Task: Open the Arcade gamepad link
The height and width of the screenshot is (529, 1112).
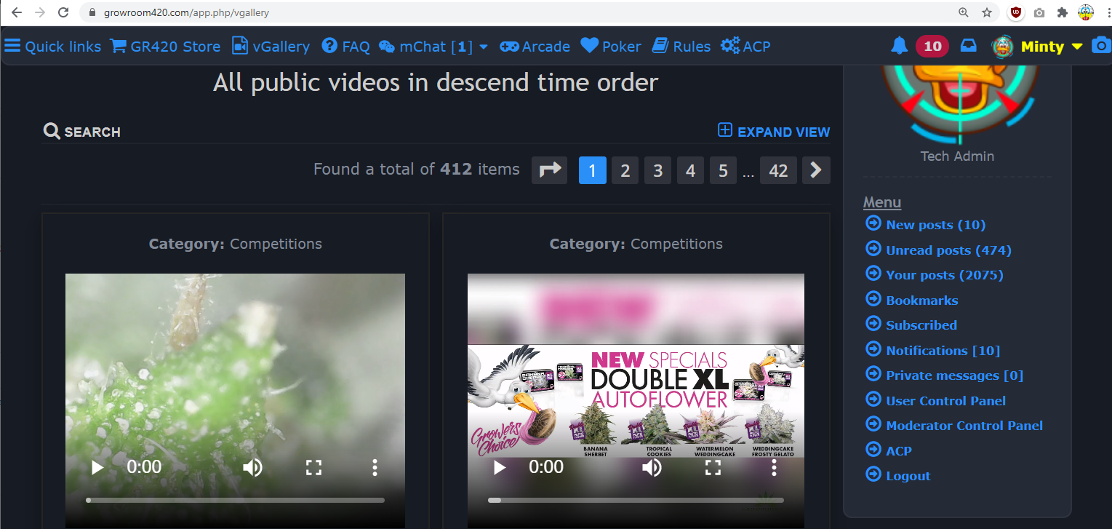Action: 535,47
